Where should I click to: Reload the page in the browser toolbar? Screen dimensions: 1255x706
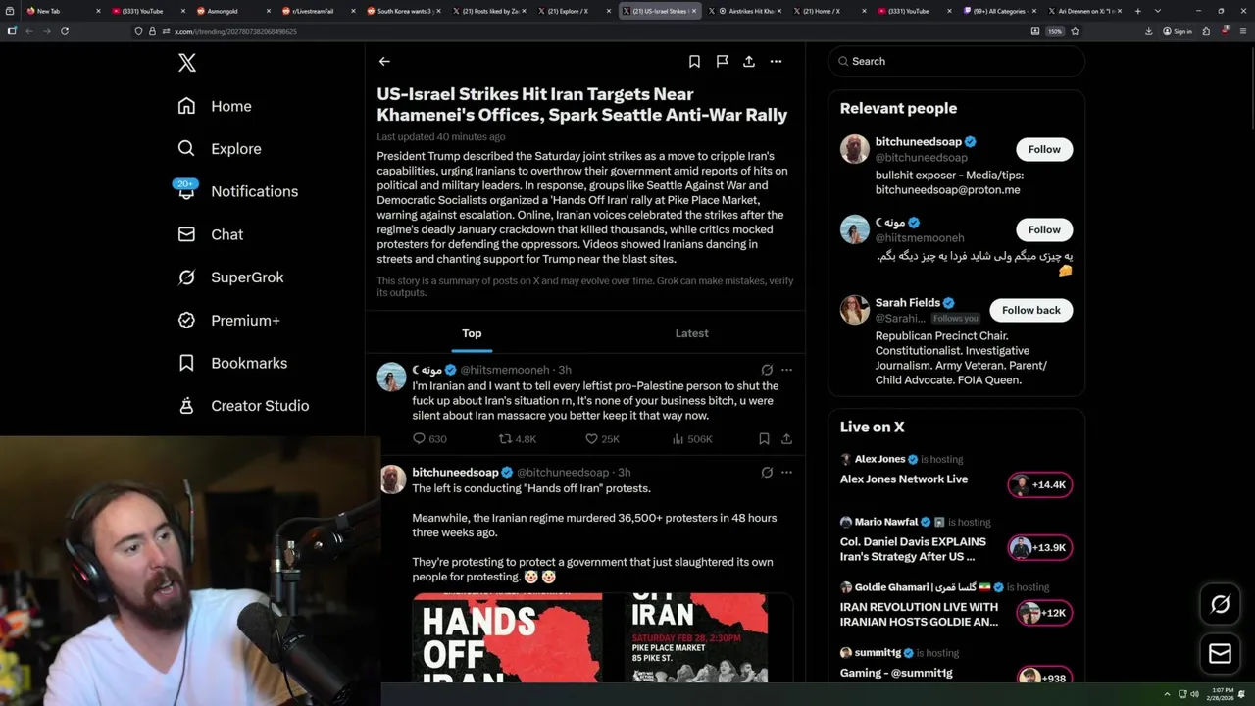65,31
